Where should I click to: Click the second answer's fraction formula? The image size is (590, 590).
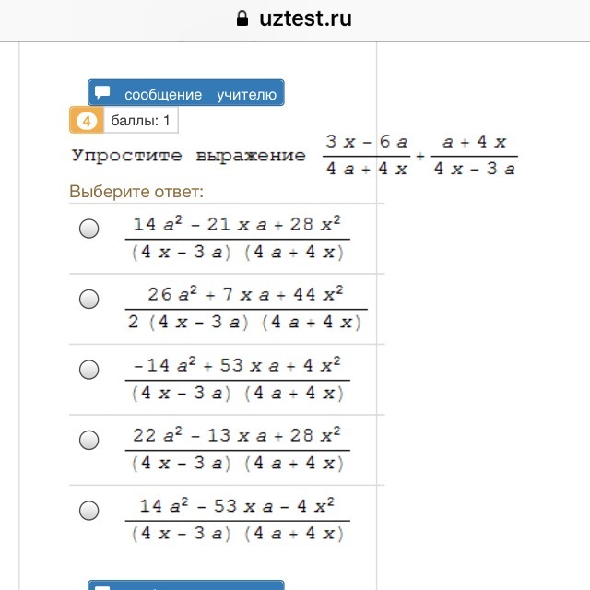click(x=246, y=309)
